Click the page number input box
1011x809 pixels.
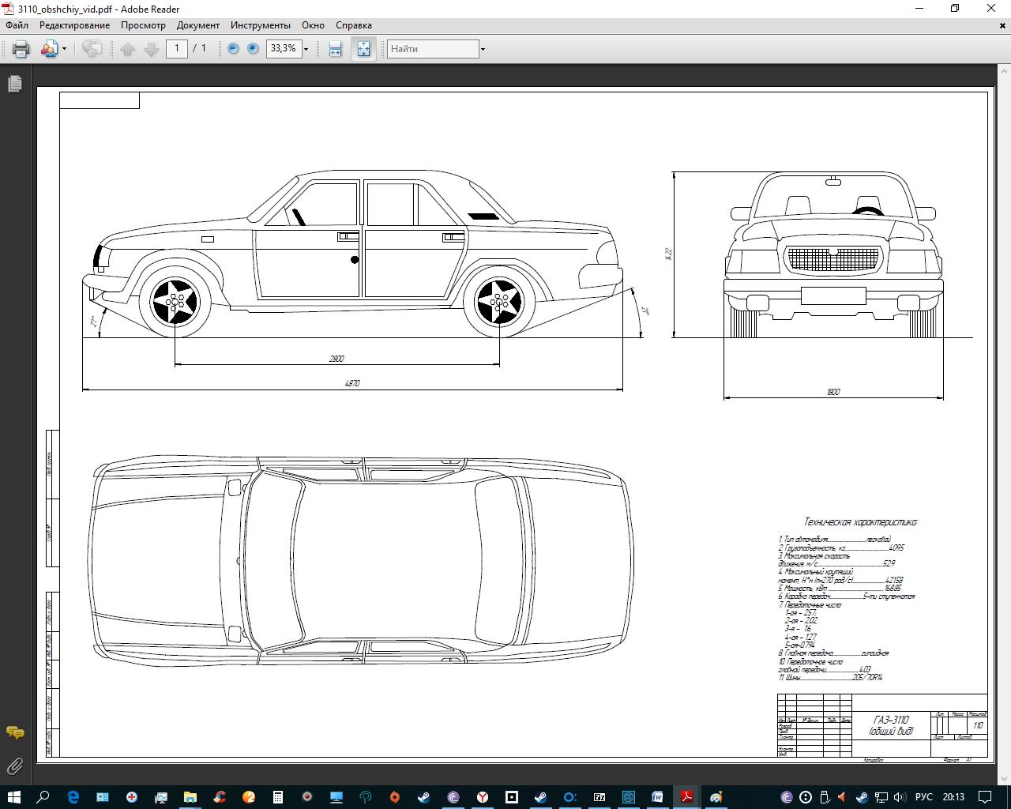pos(177,49)
